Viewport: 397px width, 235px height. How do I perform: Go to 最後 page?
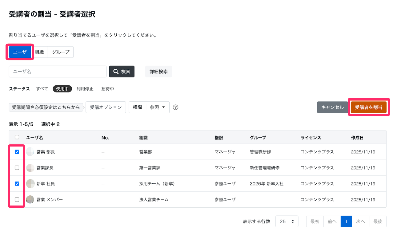(x=378, y=221)
